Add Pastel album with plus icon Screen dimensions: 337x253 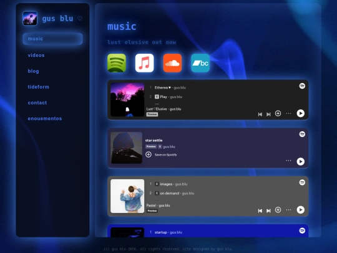pyautogui.click(x=278, y=210)
